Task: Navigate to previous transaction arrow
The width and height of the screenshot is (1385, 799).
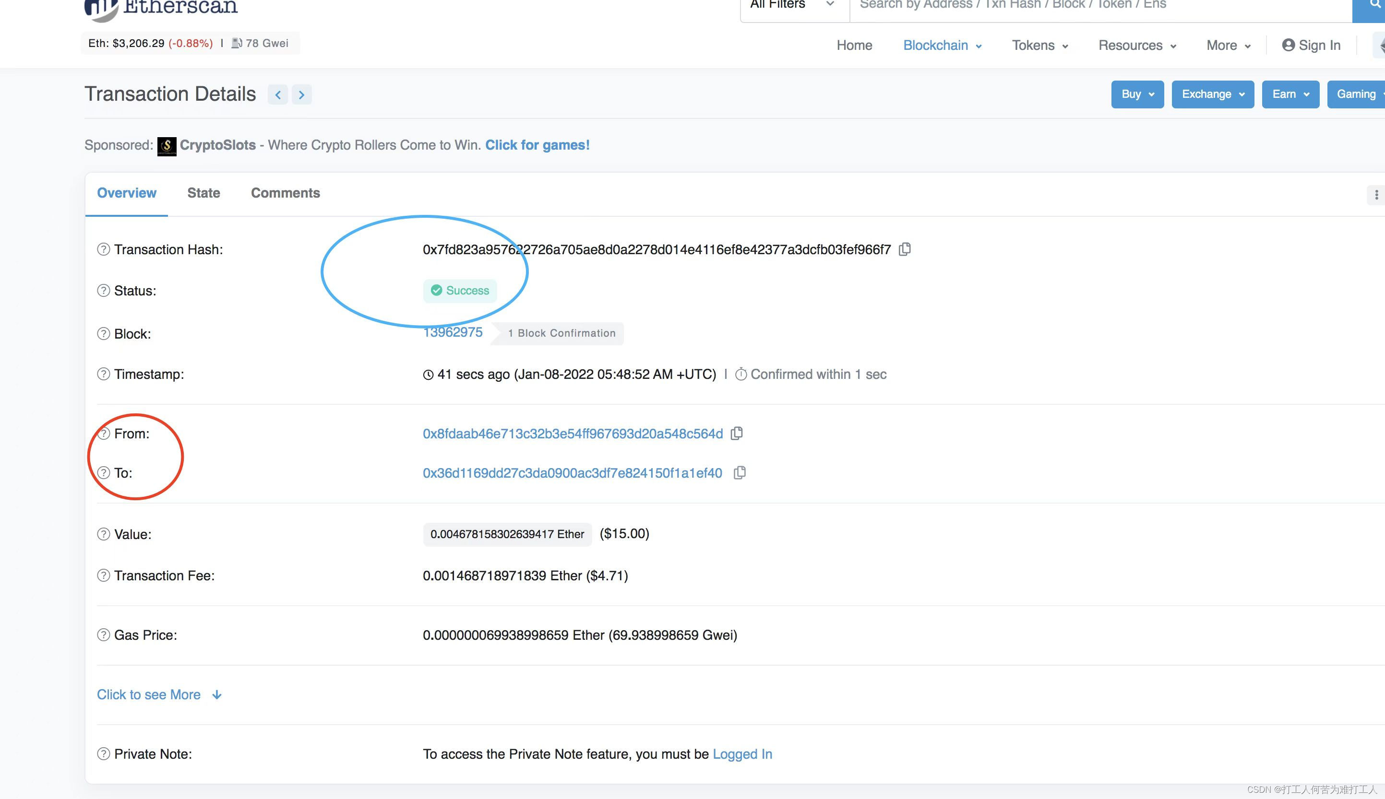Action: [x=279, y=94]
